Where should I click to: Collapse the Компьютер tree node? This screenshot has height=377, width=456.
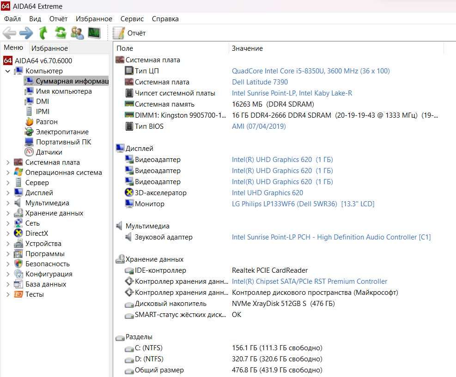click(8, 71)
